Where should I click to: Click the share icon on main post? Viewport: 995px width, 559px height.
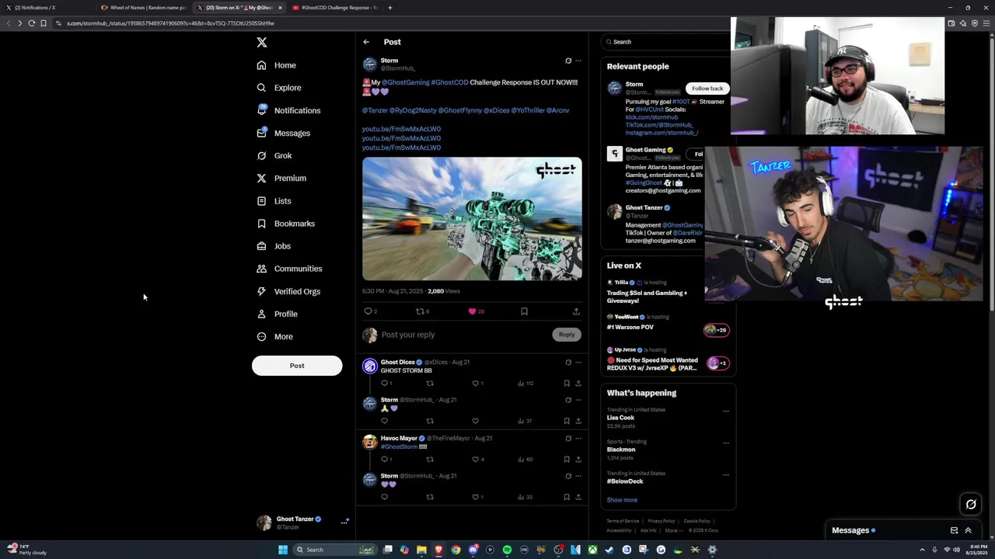(x=576, y=311)
